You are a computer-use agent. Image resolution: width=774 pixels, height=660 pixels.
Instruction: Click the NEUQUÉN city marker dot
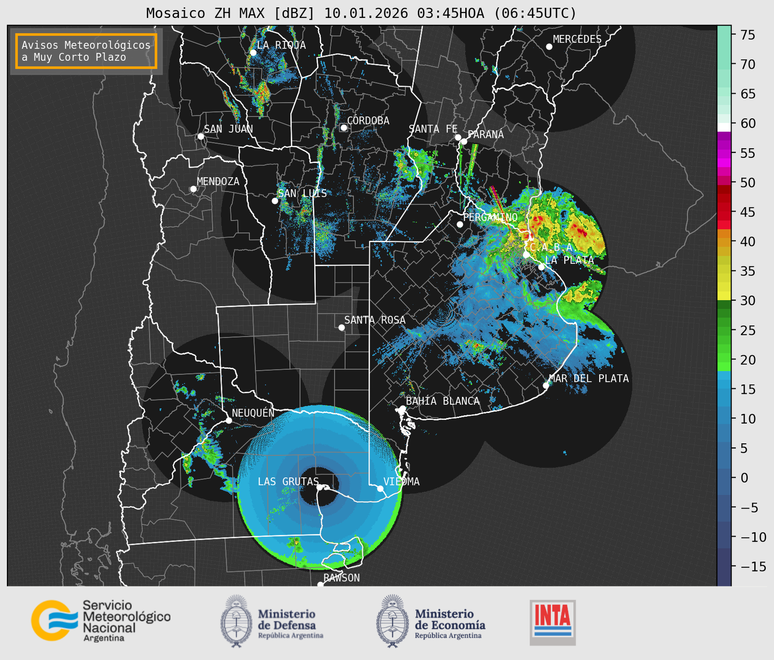(228, 420)
